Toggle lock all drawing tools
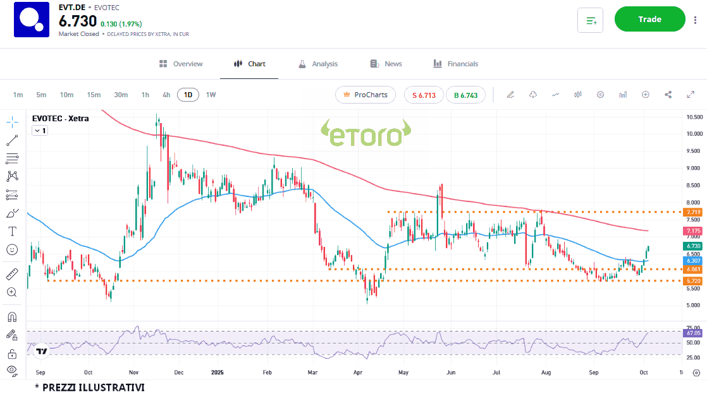 [12, 353]
